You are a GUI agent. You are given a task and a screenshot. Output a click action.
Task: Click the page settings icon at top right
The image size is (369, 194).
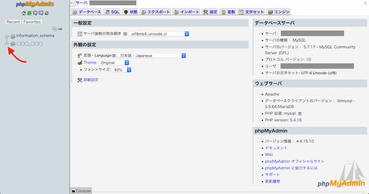pos(365,3)
